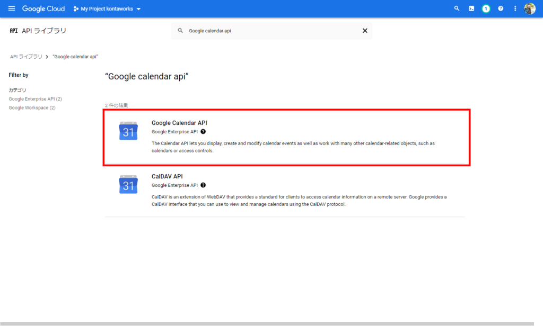Click the API ライブラリ page title

(x=44, y=31)
